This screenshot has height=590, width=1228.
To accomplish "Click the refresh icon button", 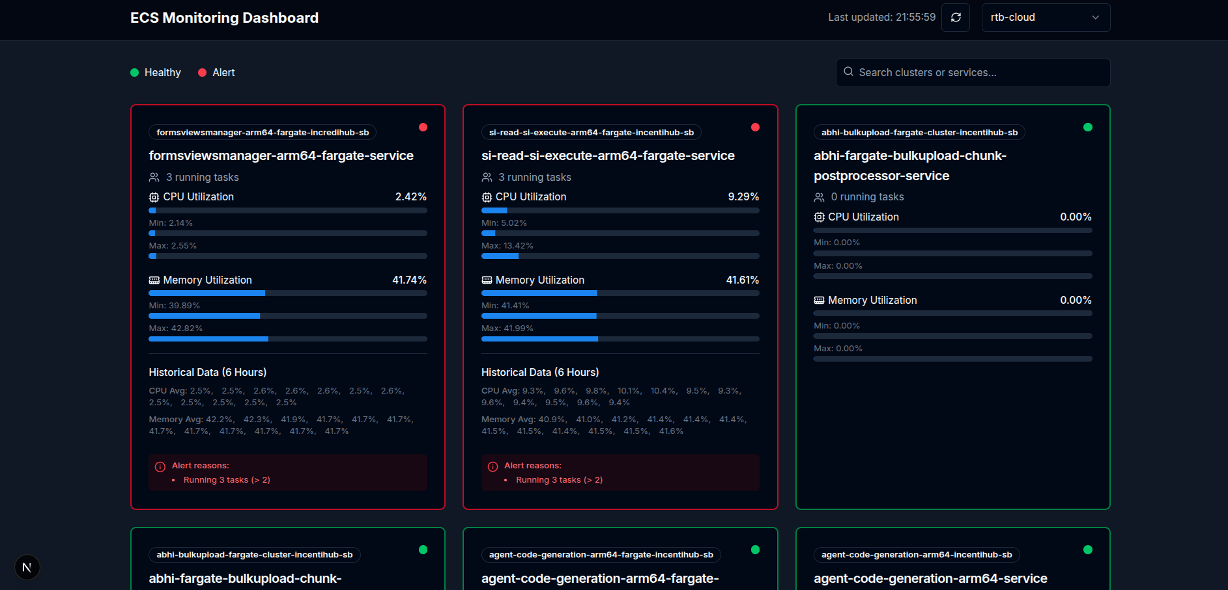I will (x=955, y=18).
